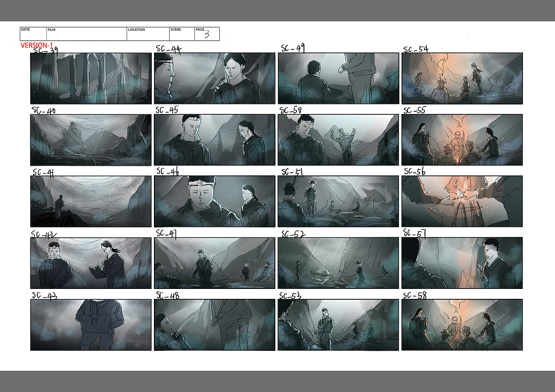This screenshot has height=392, width=555.
Task: Select the SC-54 campfire panel
Action: (462, 78)
